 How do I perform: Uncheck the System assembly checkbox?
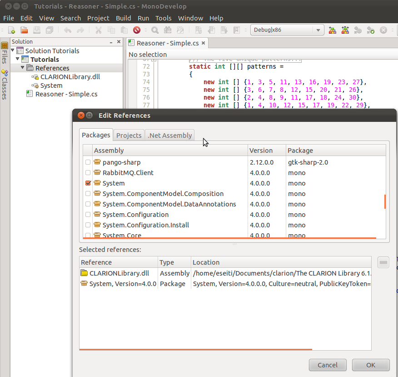88,183
